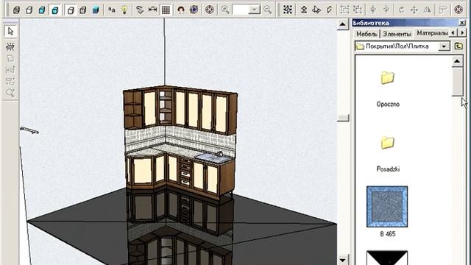Open the Покрытия\Пол\Плитка path dropdown

point(444,46)
